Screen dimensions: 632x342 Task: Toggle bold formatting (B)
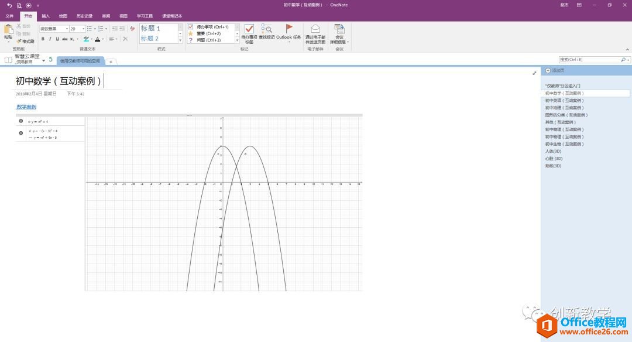[x=43, y=39]
